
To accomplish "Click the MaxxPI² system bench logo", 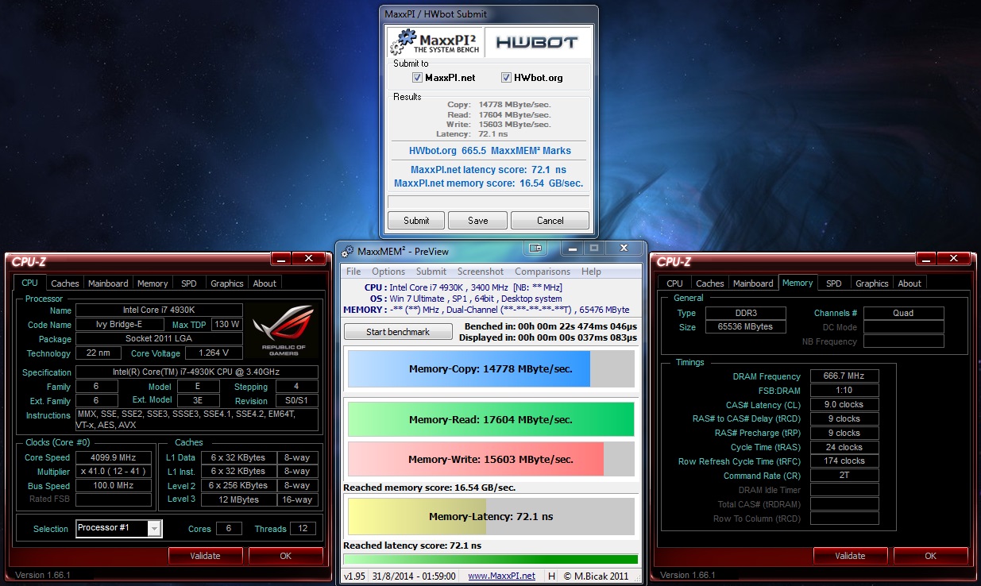I will click(436, 42).
